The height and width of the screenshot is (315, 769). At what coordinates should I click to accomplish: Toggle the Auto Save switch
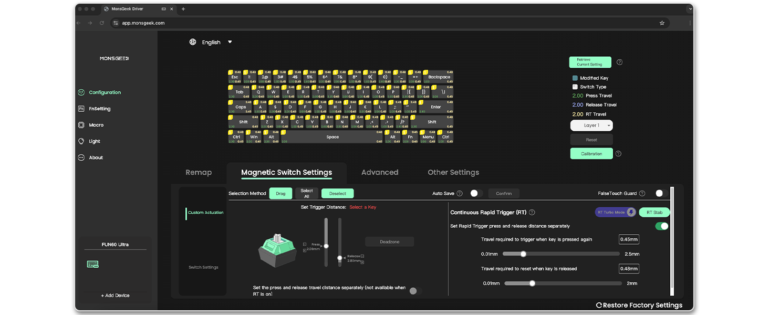pyautogui.click(x=476, y=193)
